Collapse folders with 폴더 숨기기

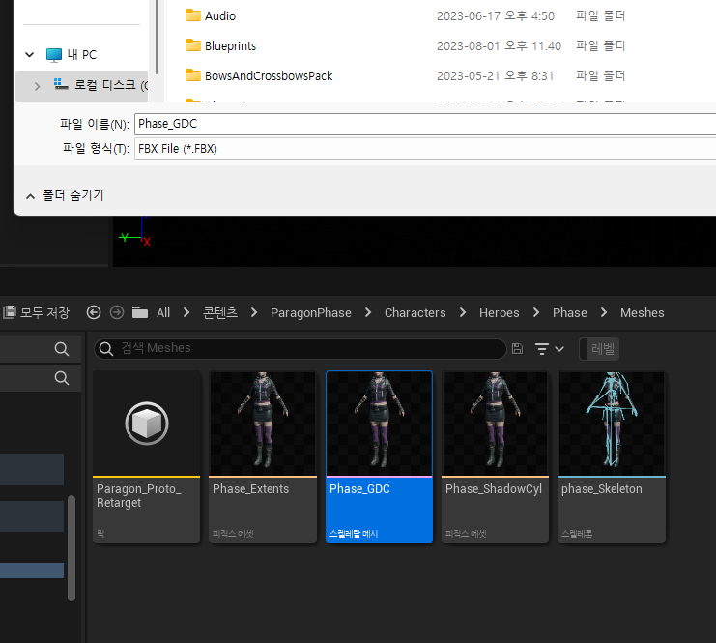65,195
